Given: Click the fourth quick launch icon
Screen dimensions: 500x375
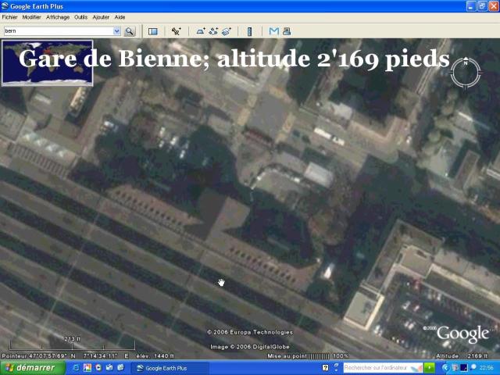Looking at the screenshot, I should click(x=109, y=368).
